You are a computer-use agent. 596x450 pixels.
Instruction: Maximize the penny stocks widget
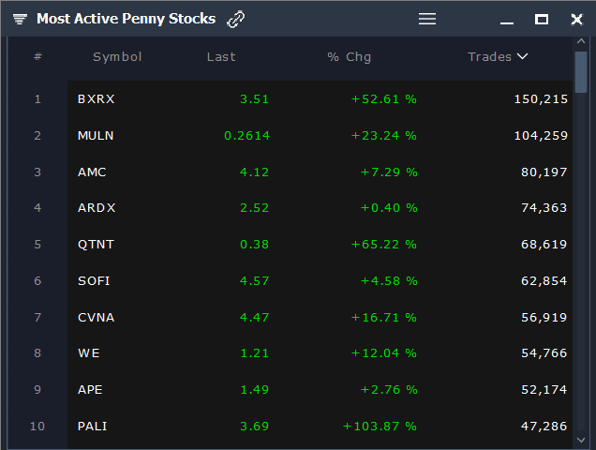pyautogui.click(x=542, y=19)
